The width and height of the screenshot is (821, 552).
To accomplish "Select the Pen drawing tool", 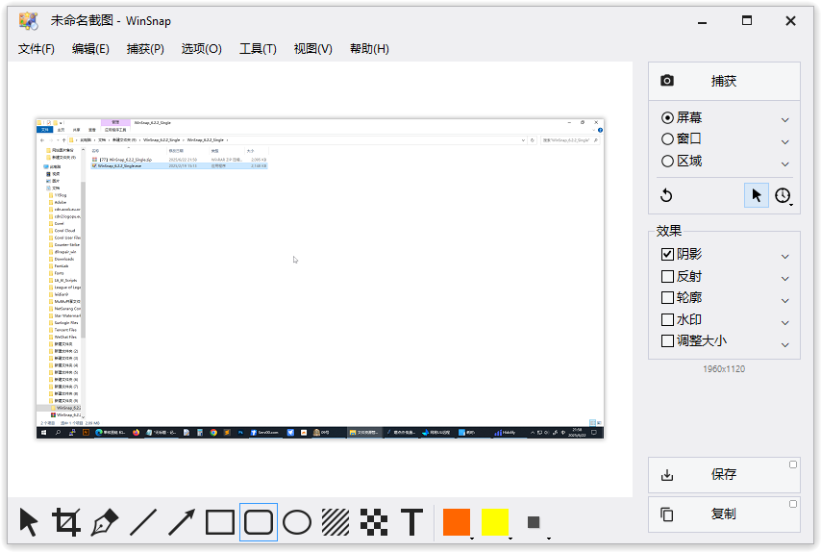I will click(x=105, y=522).
